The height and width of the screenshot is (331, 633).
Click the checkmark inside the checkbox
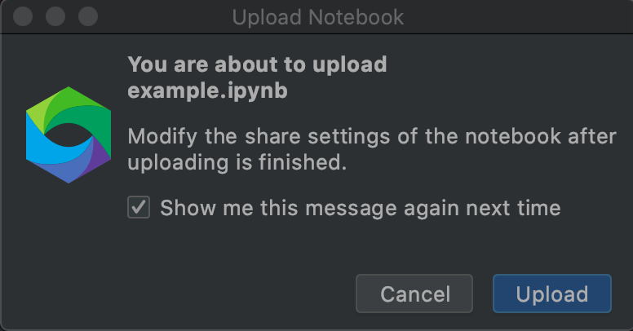coord(139,207)
